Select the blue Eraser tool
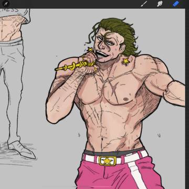This screenshot has height=189, width=189. coord(176,4)
